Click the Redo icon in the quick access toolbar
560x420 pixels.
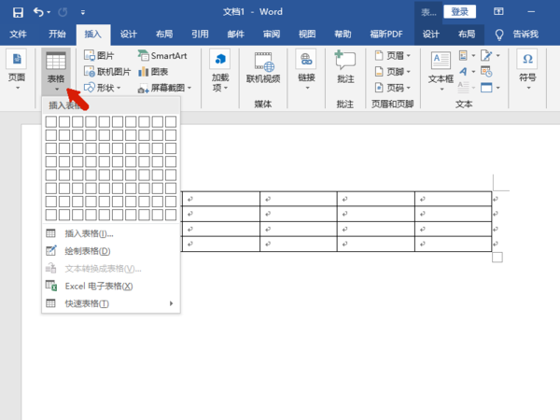click(63, 12)
